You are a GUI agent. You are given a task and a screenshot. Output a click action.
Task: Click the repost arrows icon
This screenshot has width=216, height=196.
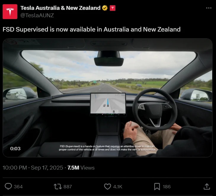pyautogui.click(x=57, y=186)
